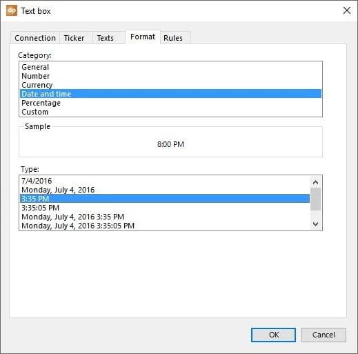Click the Type list scroll down arrow
358x354 pixels.
click(315, 224)
